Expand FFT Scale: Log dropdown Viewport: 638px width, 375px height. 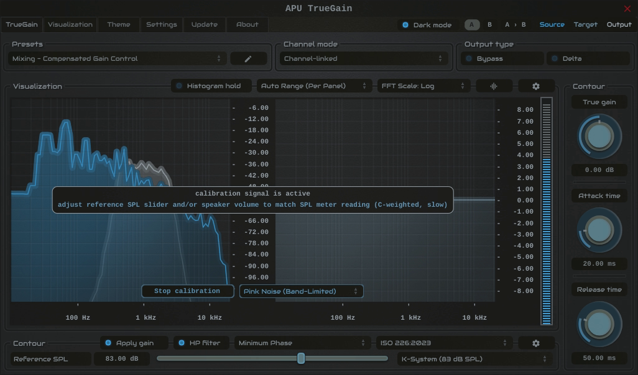point(423,86)
